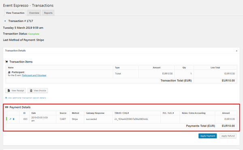Click the CART source cell
The width and height of the screenshot is (243, 150).
pyautogui.click(x=63, y=119)
